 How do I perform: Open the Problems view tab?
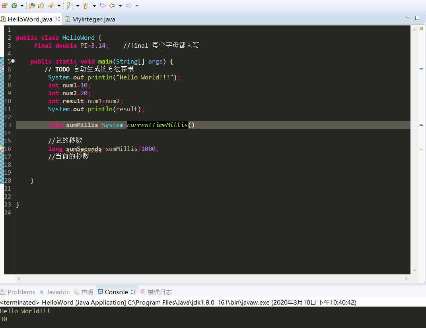18,292
